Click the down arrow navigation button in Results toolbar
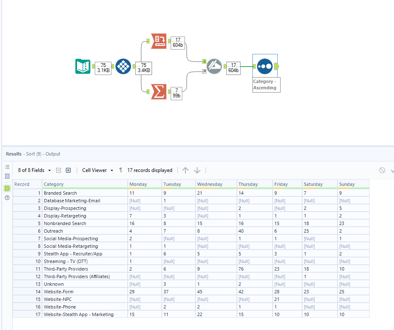This screenshot has width=394, height=330. click(196, 170)
